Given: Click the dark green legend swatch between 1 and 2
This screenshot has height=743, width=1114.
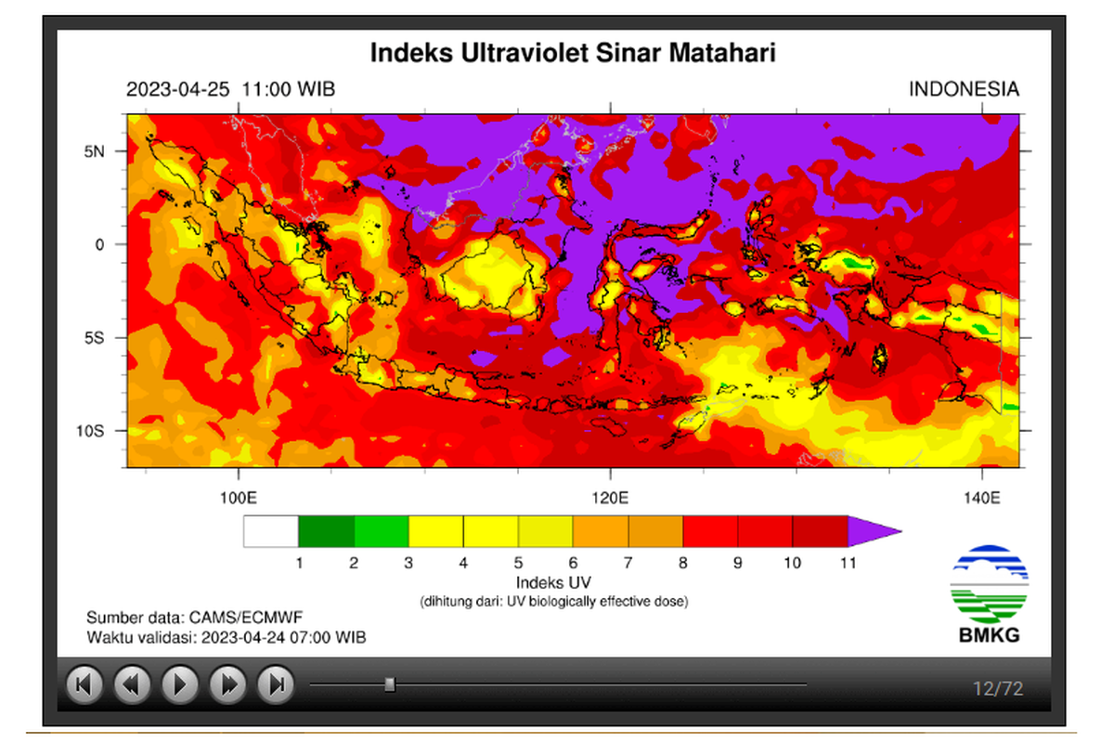Looking at the screenshot, I should (326, 531).
